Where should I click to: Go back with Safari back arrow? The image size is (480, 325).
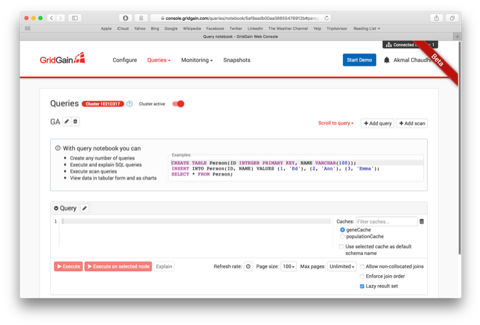pos(51,18)
